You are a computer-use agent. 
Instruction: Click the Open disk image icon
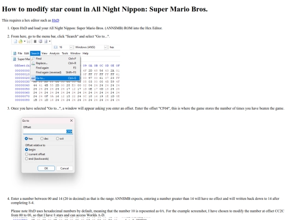click(46, 41)
